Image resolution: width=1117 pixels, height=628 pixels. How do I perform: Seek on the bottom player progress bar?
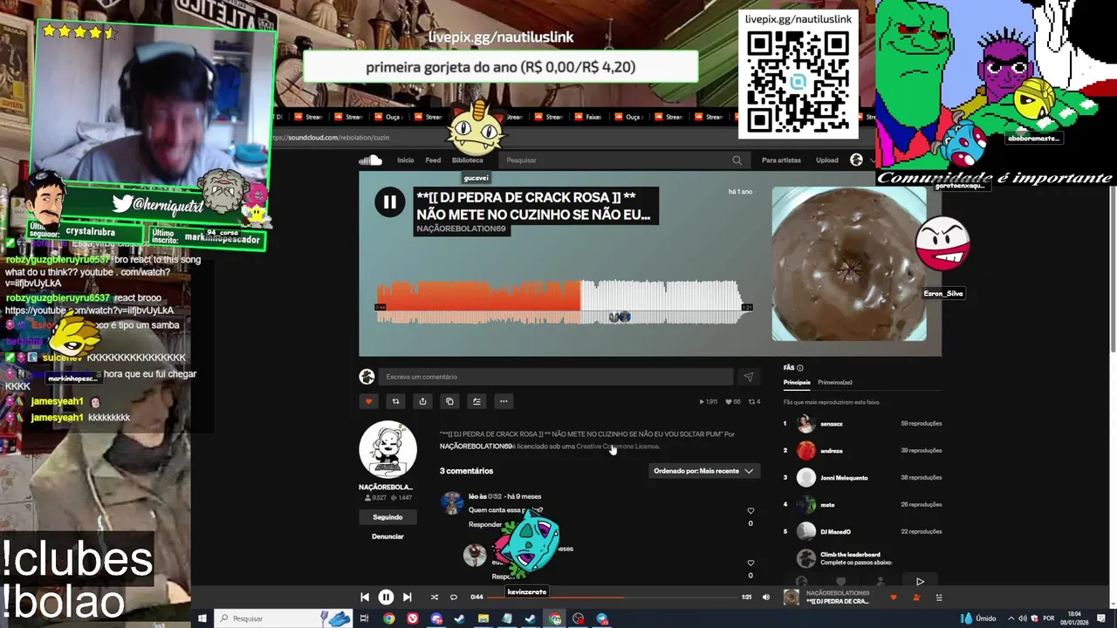[x=613, y=597]
